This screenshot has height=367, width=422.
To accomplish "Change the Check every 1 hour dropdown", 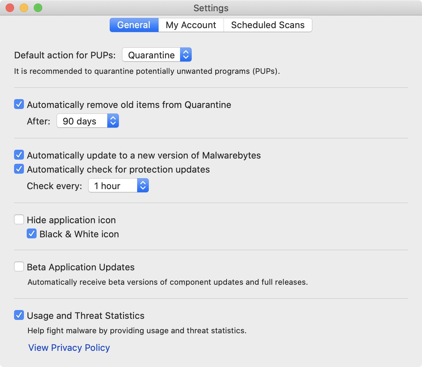I will pyautogui.click(x=119, y=186).
